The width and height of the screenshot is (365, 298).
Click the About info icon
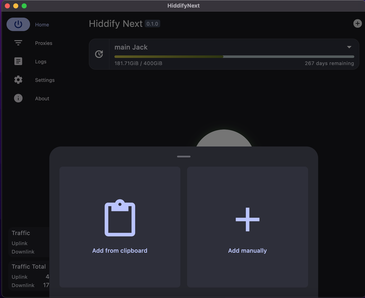coord(18,98)
